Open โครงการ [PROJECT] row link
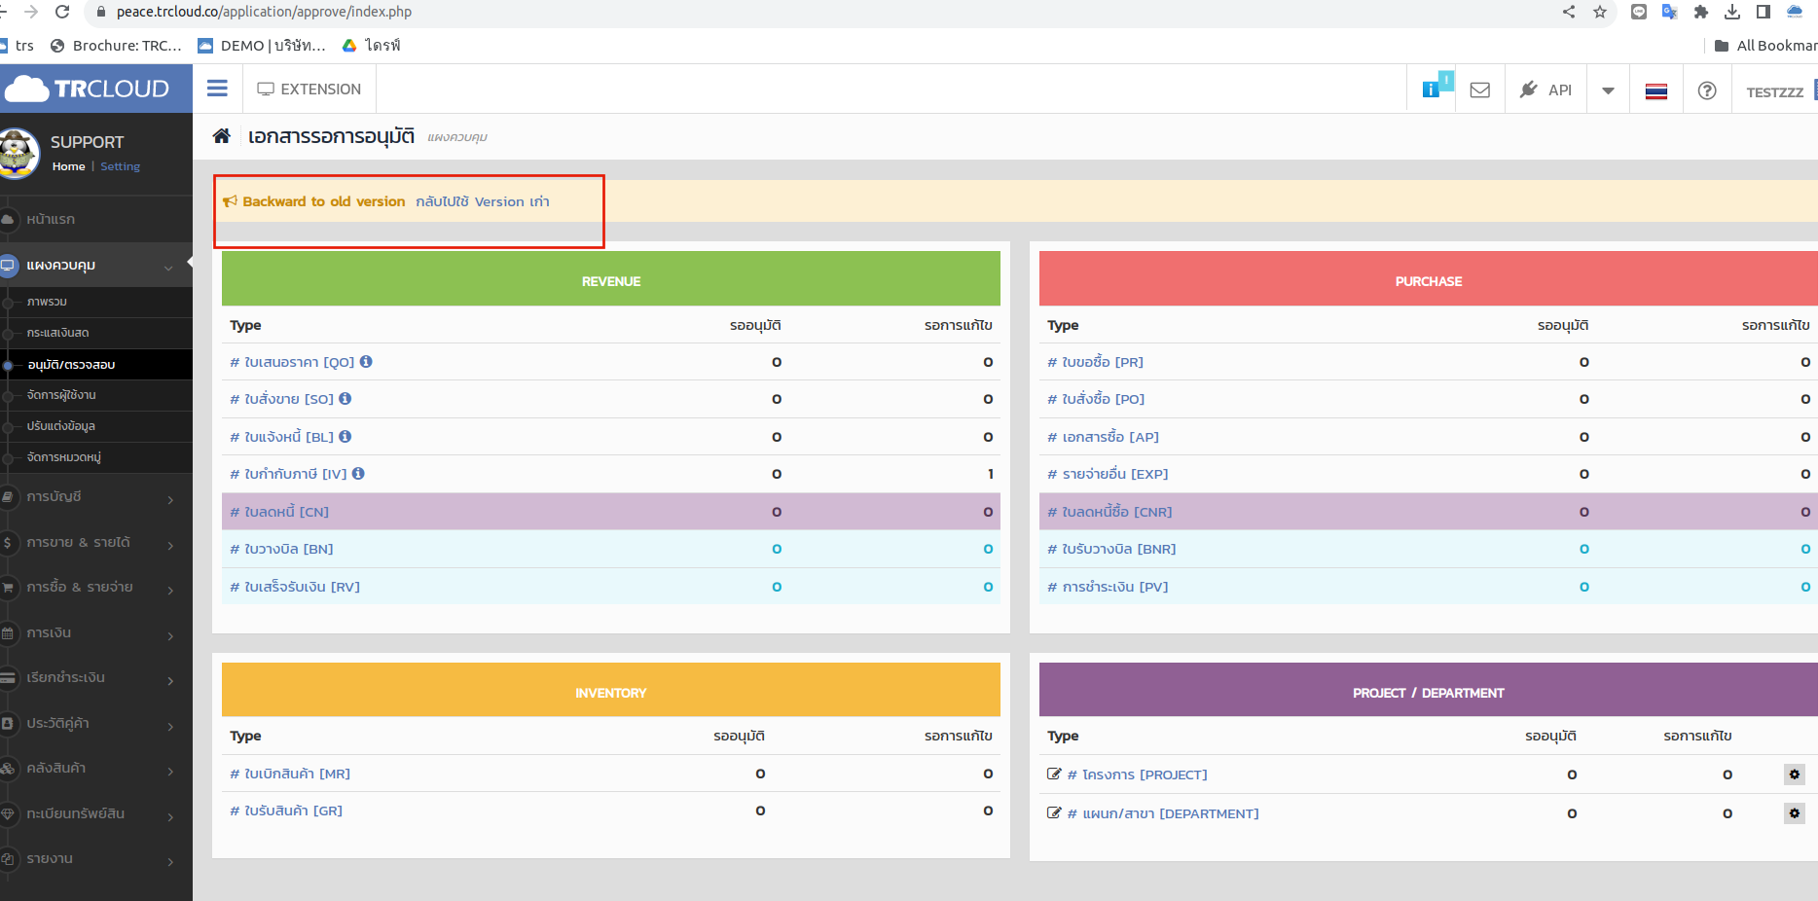The width and height of the screenshot is (1818, 901). (1137, 775)
